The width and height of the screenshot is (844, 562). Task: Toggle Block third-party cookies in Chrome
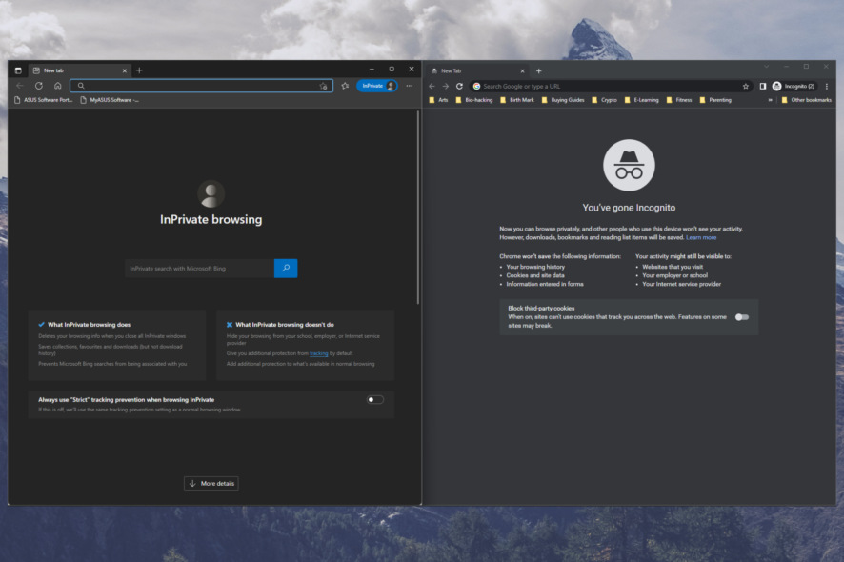coord(741,317)
